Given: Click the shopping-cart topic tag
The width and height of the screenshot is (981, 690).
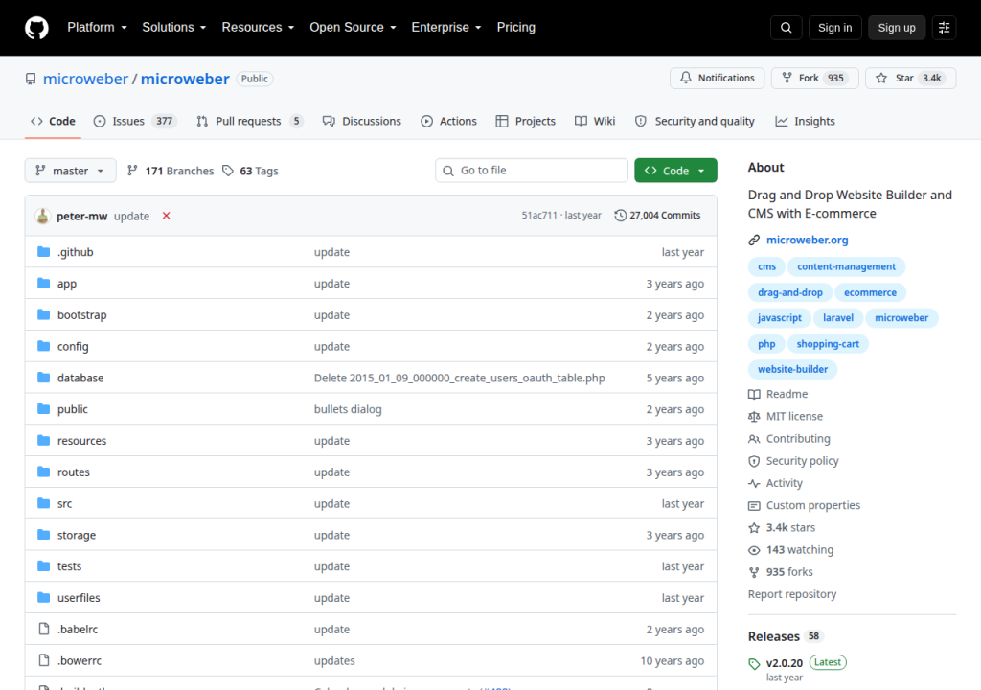Looking at the screenshot, I should pos(828,344).
